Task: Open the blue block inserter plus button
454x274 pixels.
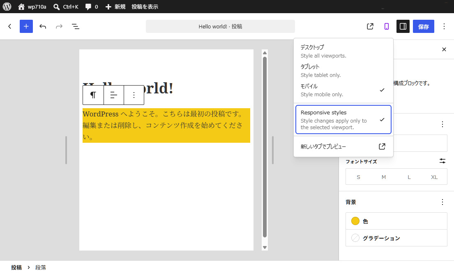Action: point(26,26)
